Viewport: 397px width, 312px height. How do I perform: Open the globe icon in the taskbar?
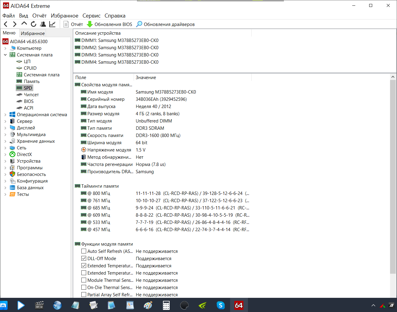pos(57,305)
